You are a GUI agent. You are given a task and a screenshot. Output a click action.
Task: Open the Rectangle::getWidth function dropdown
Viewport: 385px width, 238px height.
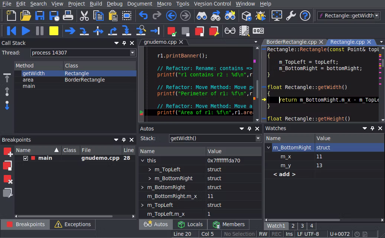coord(376,16)
